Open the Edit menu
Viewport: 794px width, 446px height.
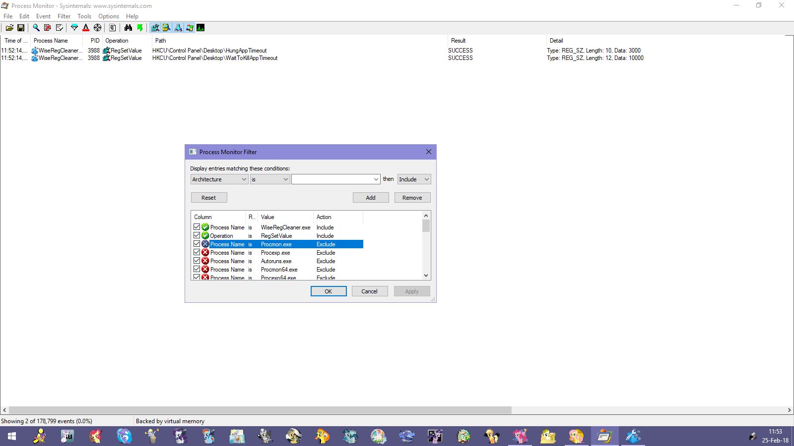(24, 16)
